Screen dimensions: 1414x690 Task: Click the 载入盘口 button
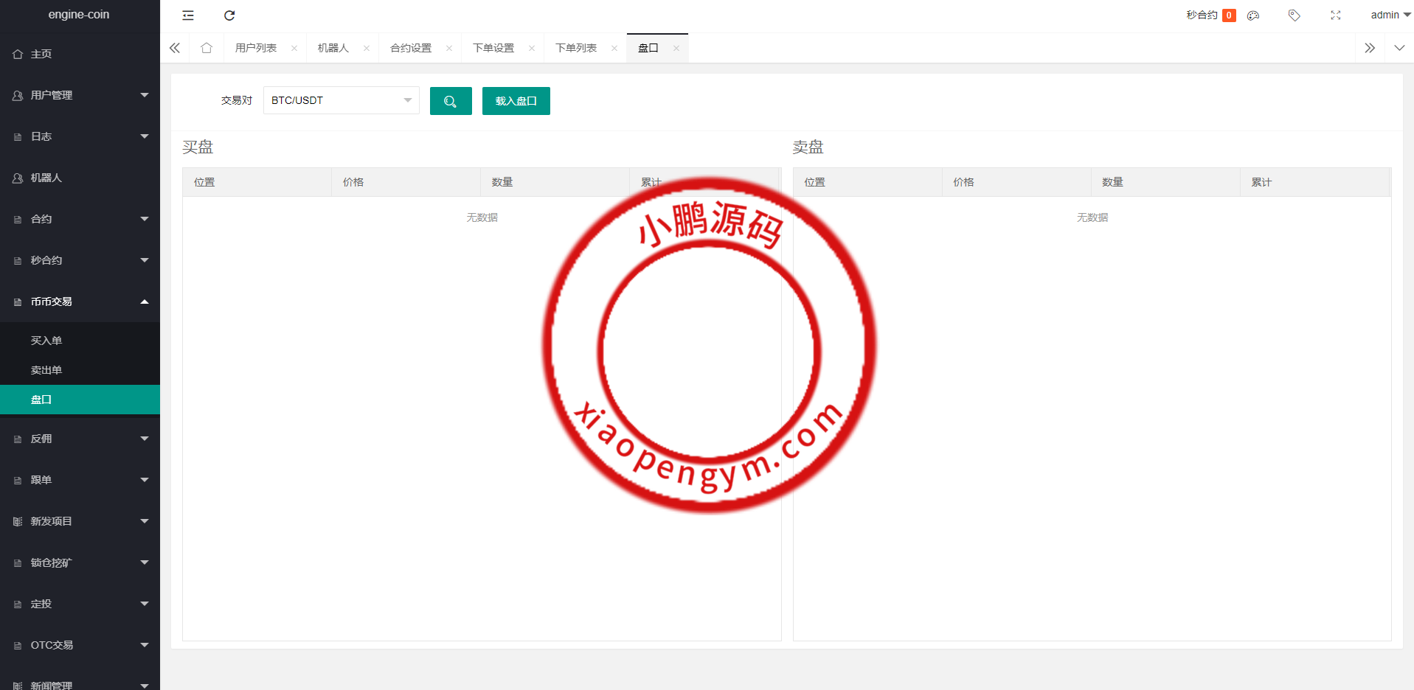[x=516, y=100]
